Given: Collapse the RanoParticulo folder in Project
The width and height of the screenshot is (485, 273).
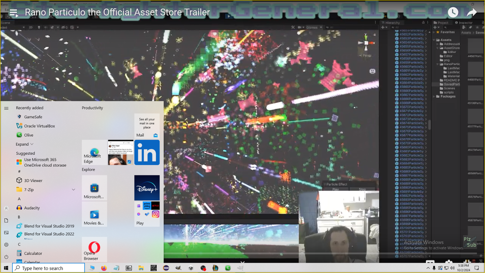Looking at the screenshot, I should (x=437, y=64).
